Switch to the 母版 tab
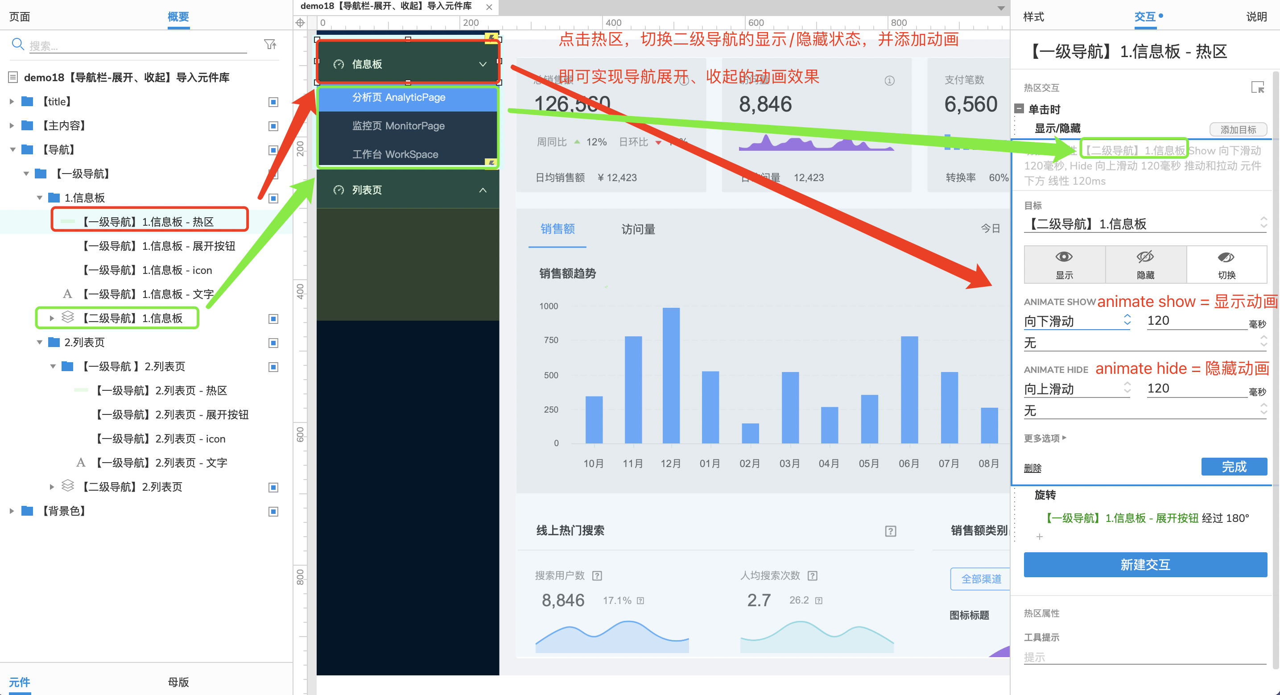The height and width of the screenshot is (695, 1280). tap(178, 682)
